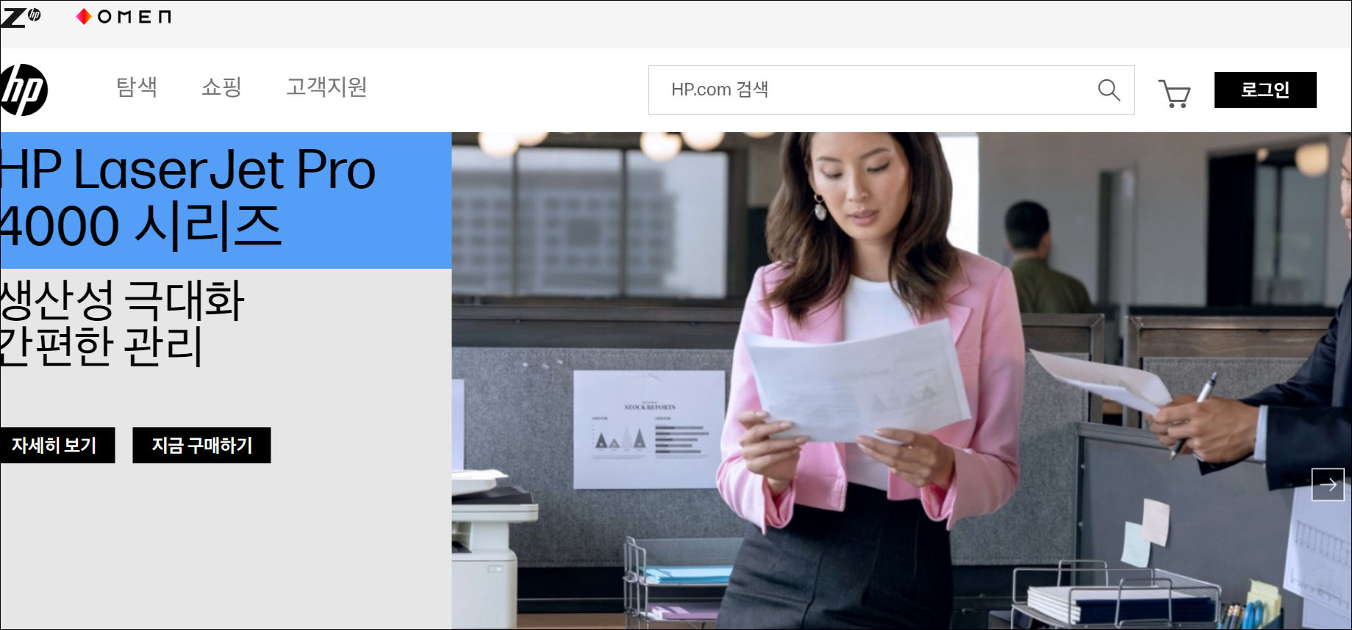Screen dimensions: 1352x630
Task: Open the 탐색 menu
Action: tap(137, 87)
